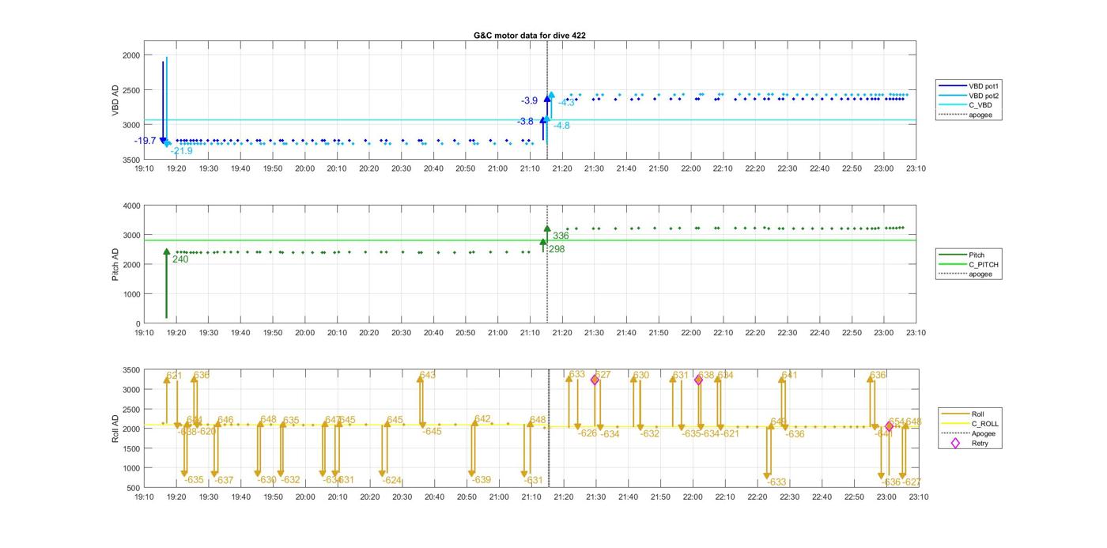Image resolution: width=1107 pixels, height=548 pixels.
Task: Click the 'Roll AD' y-axis label
Action: (115, 428)
